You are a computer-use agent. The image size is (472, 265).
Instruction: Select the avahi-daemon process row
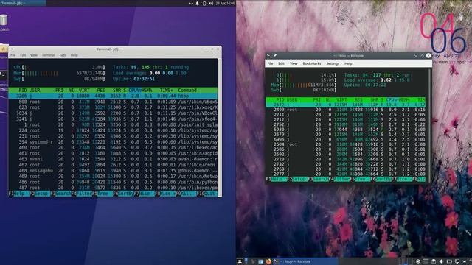(113, 159)
